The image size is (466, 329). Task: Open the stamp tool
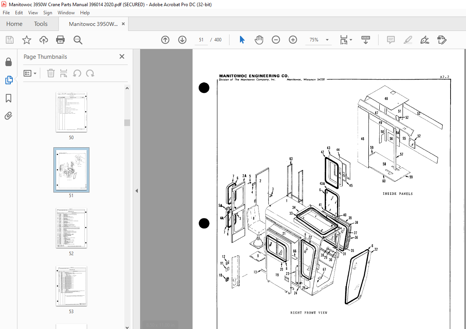coord(442,40)
